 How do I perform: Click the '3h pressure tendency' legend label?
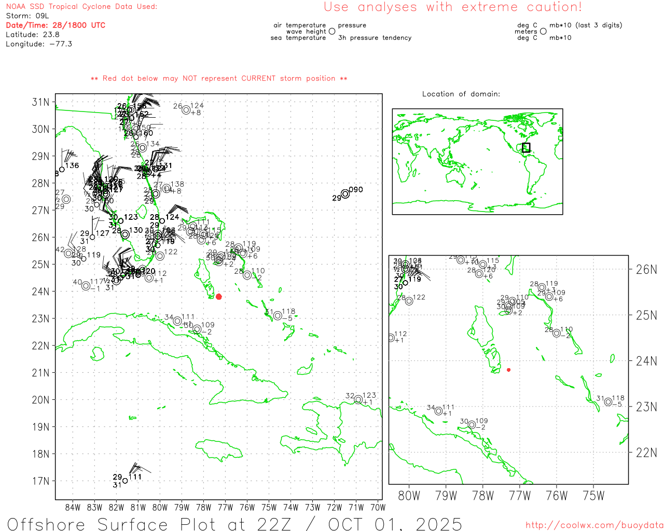click(375, 38)
